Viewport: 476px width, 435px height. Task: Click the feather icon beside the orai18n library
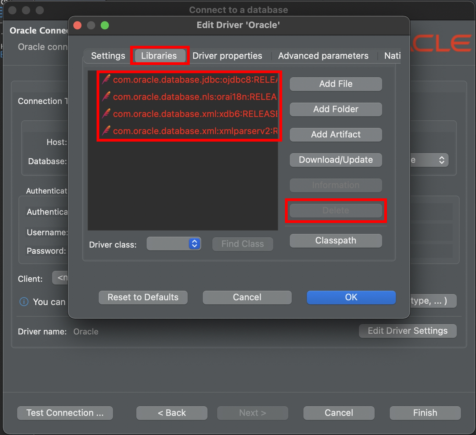tap(106, 96)
